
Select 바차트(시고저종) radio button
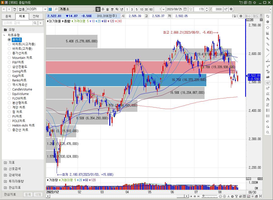click(9, 44)
